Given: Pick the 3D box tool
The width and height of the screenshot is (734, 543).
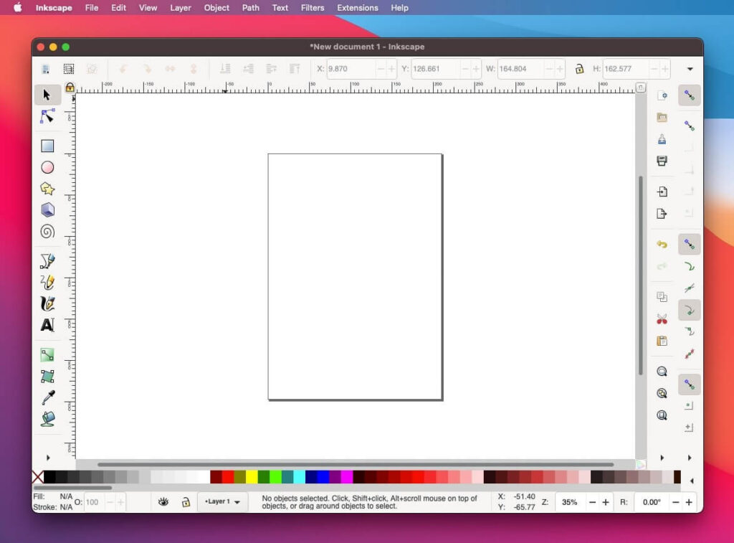Looking at the screenshot, I should point(47,210).
